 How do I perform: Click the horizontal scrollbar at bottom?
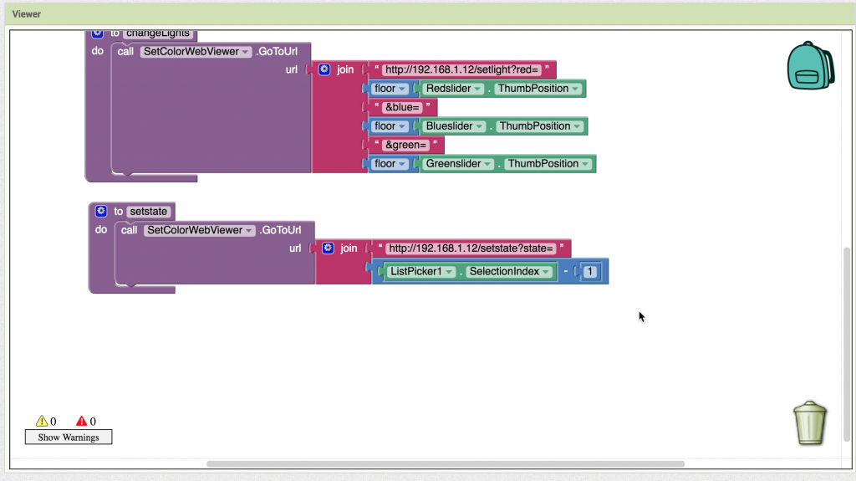coord(445,463)
